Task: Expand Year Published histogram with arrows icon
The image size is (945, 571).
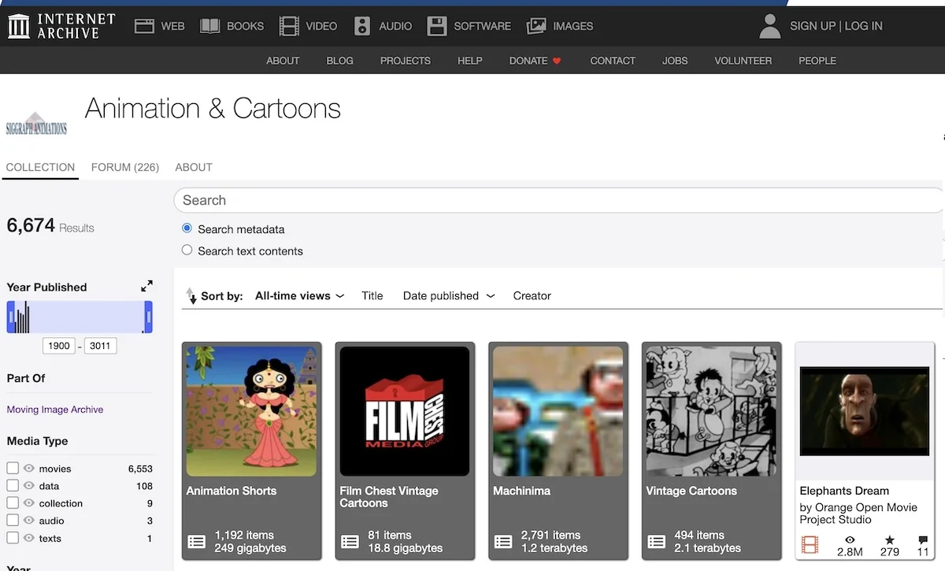Action: point(146,287)
